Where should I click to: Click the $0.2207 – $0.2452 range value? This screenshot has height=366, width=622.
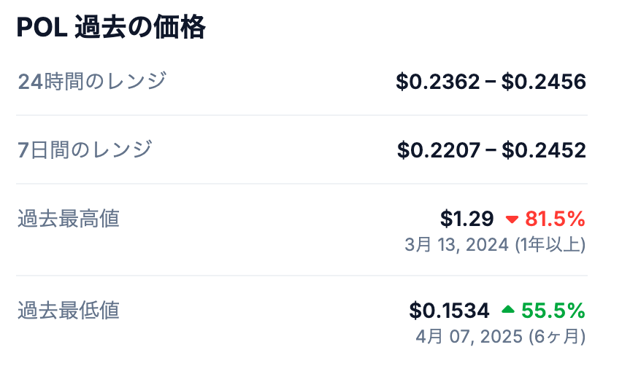point(491,150)
